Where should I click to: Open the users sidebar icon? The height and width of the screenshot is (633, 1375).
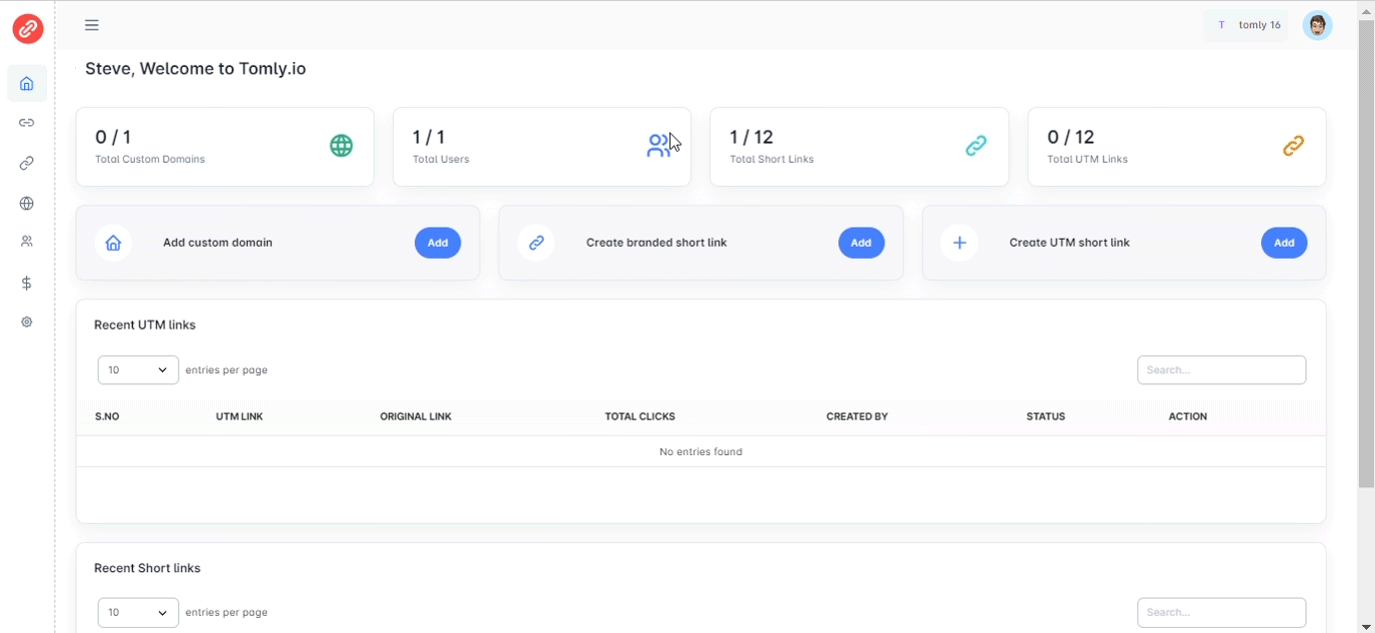tap(27, 242)
